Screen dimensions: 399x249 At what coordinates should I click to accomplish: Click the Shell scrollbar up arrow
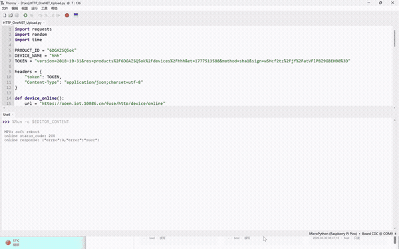(x=394, y=120)
